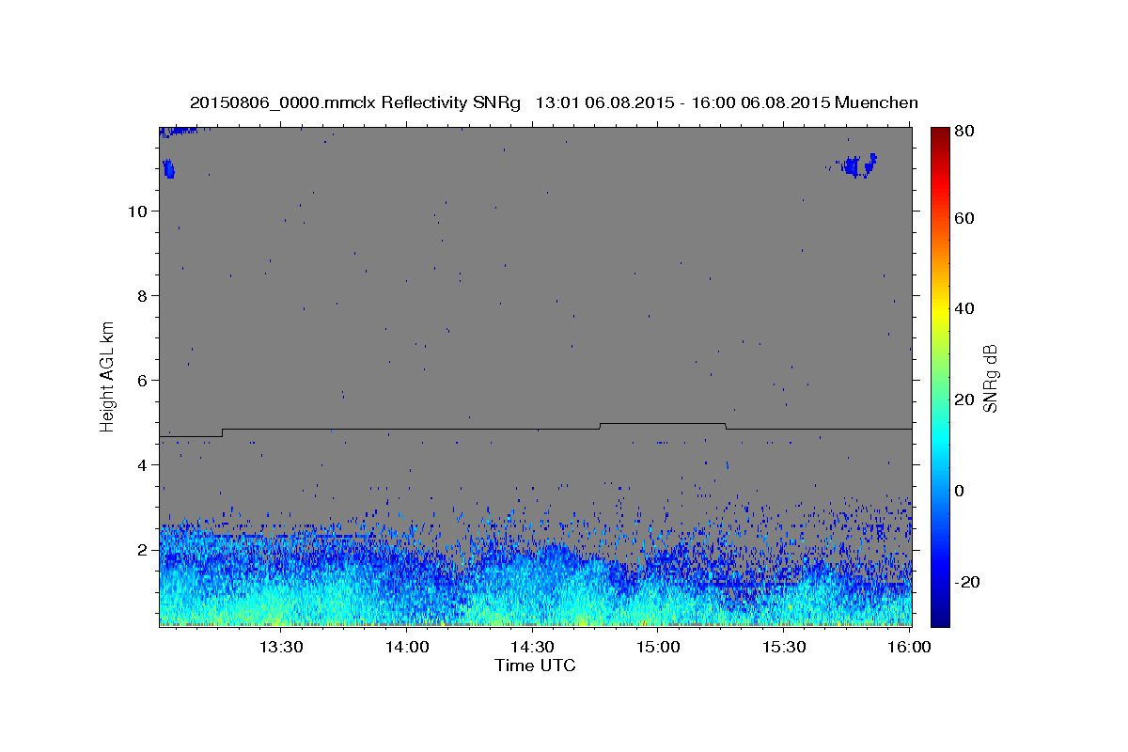Click the colorbar value -20

click(x=967, y=582)
